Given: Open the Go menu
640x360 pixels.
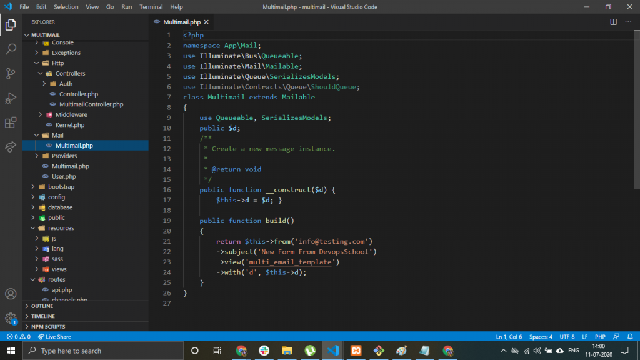Looking at the screenshot, I should click(x=110, y=6).
